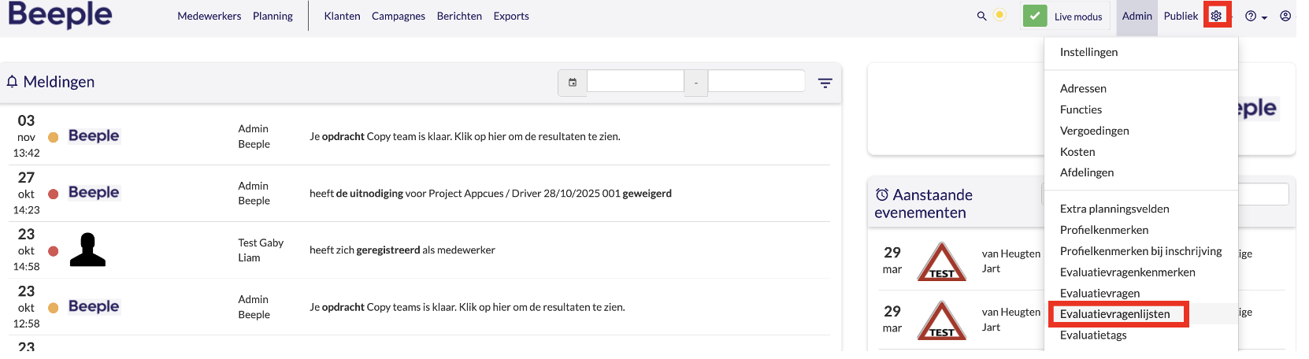Click the alarm clock icon by Aanstaande evenementen
Image resolution: width=1309 pixels, height=359 pixels.
tap(882, 194)
